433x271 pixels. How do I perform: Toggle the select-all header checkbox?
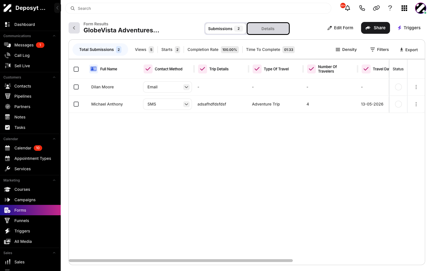tap(76, 69)
